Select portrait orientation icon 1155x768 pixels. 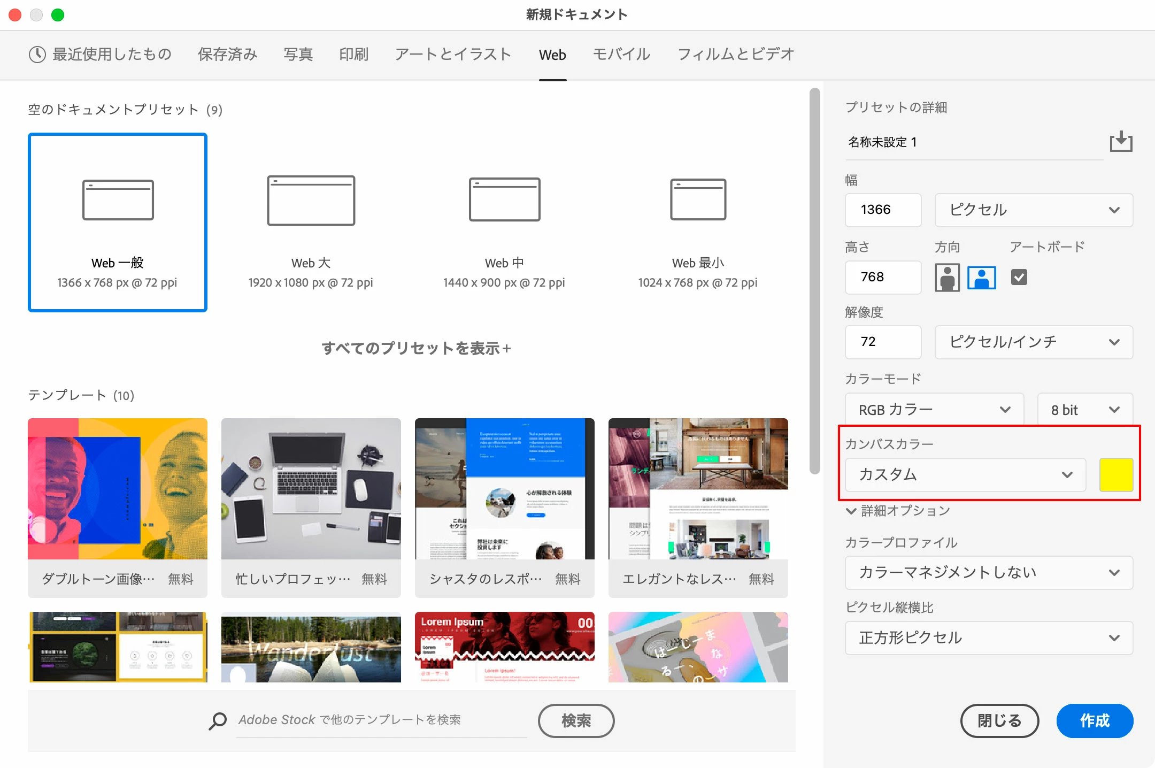pos(947,277)
